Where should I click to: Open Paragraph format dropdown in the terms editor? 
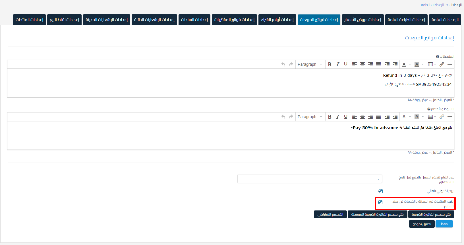310,117
